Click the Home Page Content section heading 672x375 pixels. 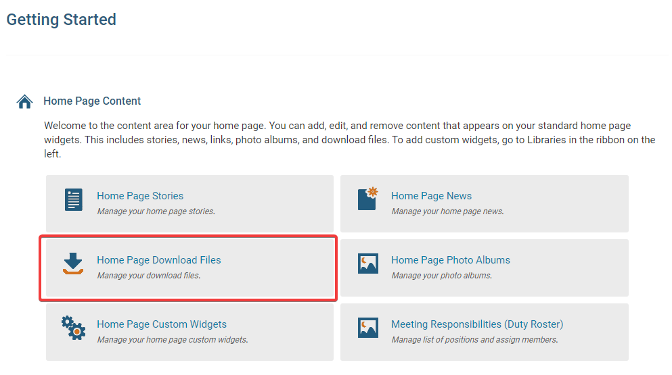pos(92,101)
